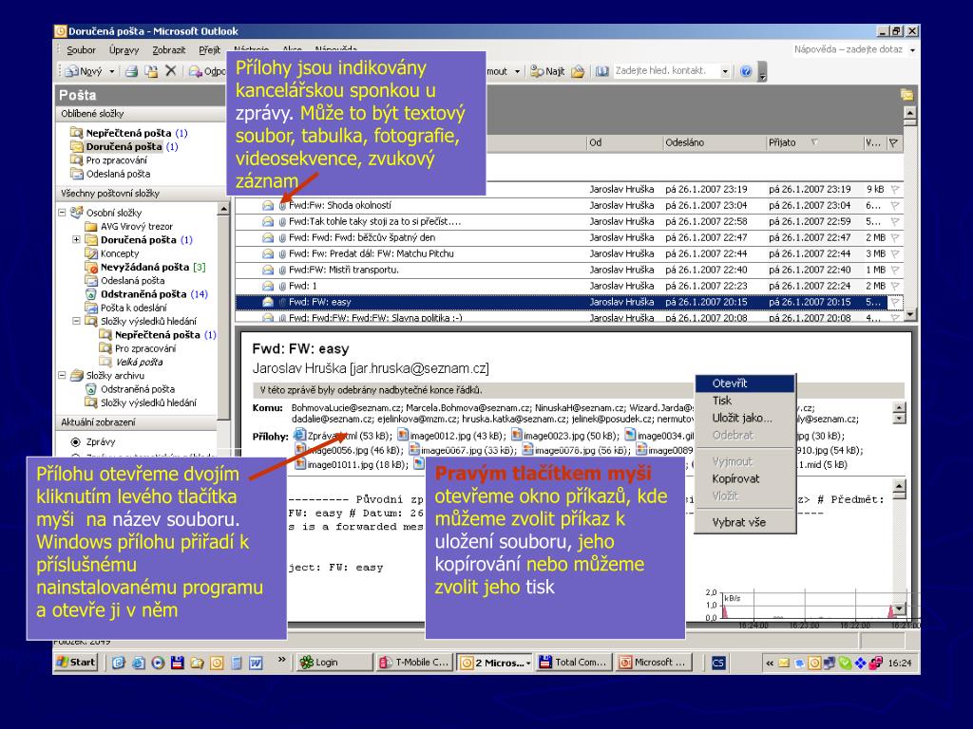
Task: Click the message list scrollbar down arrow
Action: click(x=909, y=315)
